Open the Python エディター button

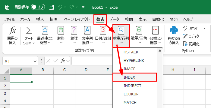[192, 36]
